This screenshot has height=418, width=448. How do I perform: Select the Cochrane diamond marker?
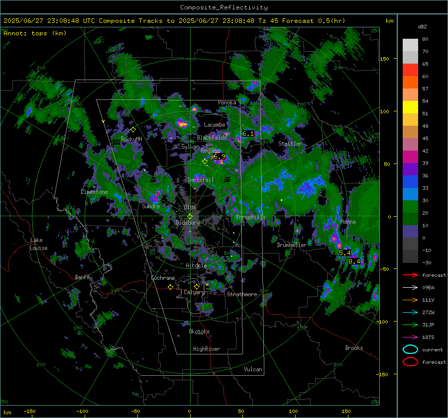[x=170, y=287]
